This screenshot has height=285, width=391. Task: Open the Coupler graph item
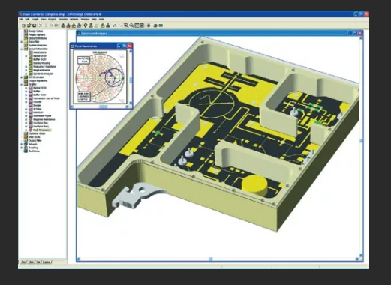click(x=38, y=102)
